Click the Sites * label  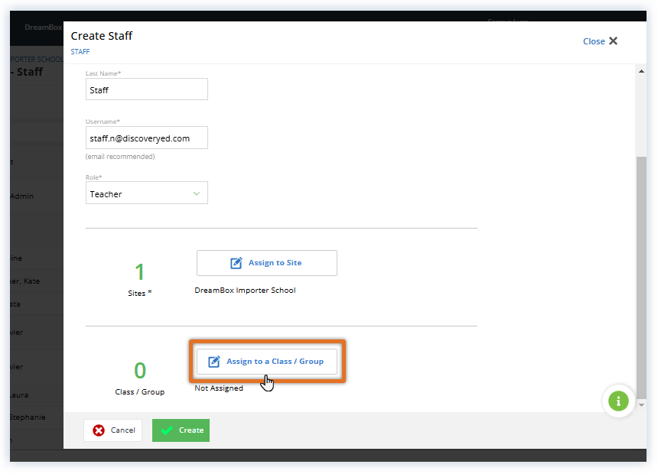click(140, 294)
